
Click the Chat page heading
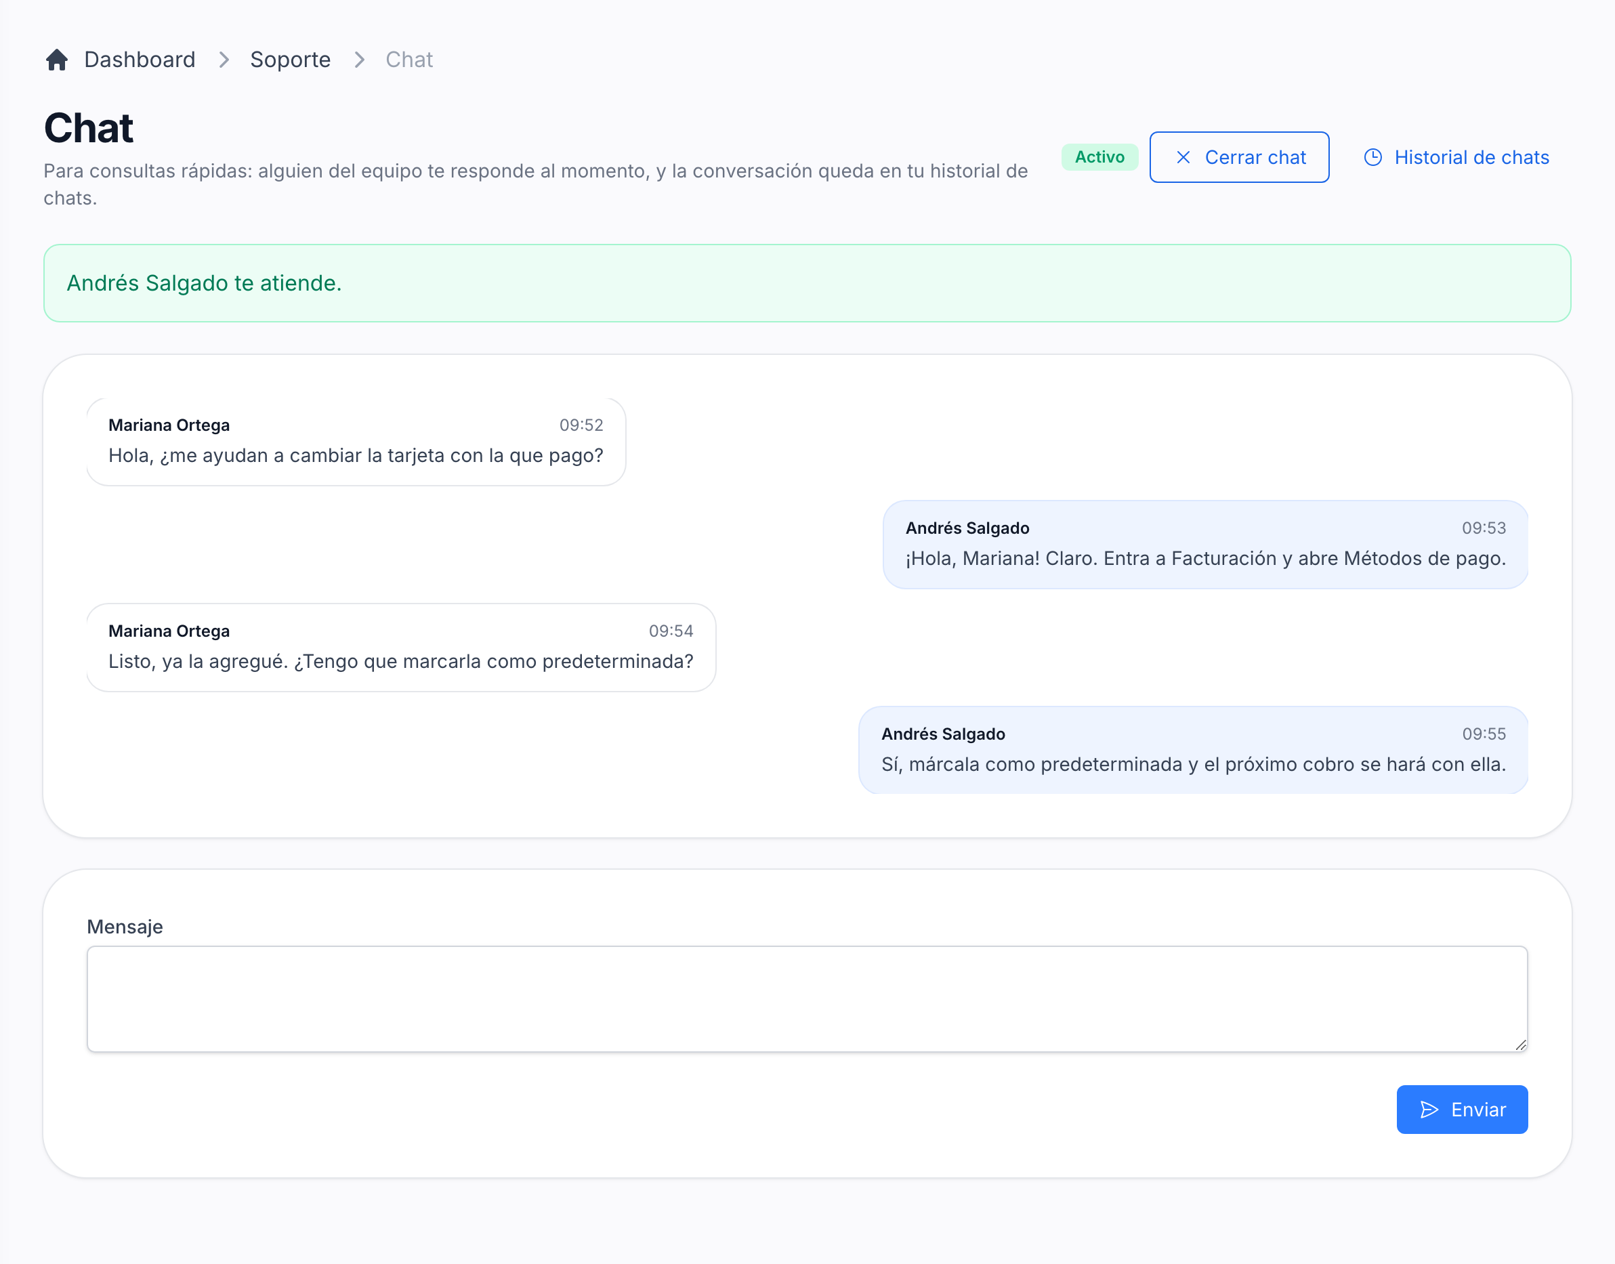[x=88, y=128]
